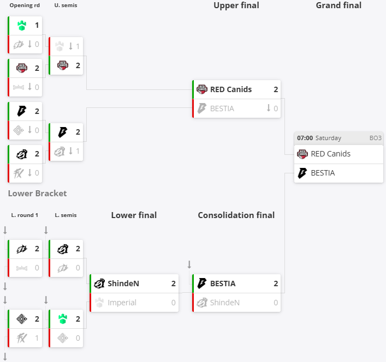Click RED Canids logo in the Opening round
Viewport: 386px width, 362px height.
(x=21, y=68)
